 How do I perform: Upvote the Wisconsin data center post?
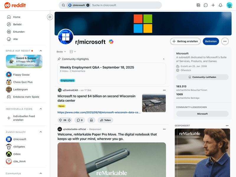(60, 120)
